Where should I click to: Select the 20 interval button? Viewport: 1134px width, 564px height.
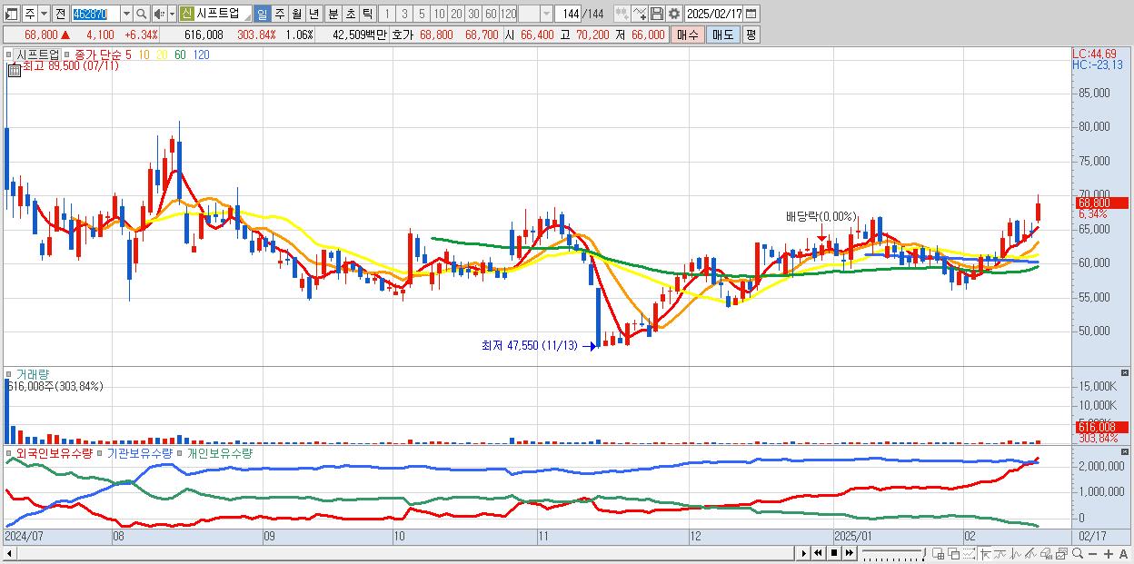point(456,14)
